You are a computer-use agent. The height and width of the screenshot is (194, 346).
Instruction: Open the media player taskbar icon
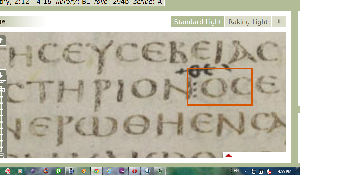(x=20, y=171)
